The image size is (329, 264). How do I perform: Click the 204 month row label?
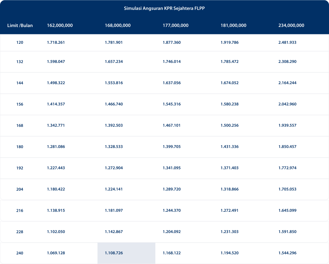pos(20,189)
